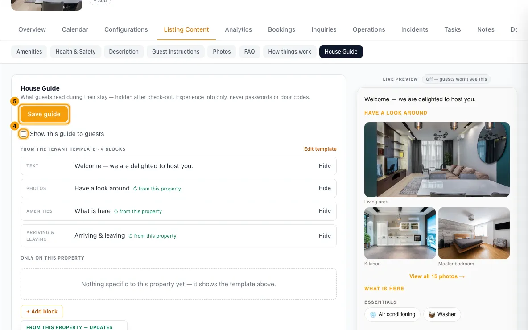Click the Off — guests won't see this badge
The image size is (528, 330).
point(456,79)
